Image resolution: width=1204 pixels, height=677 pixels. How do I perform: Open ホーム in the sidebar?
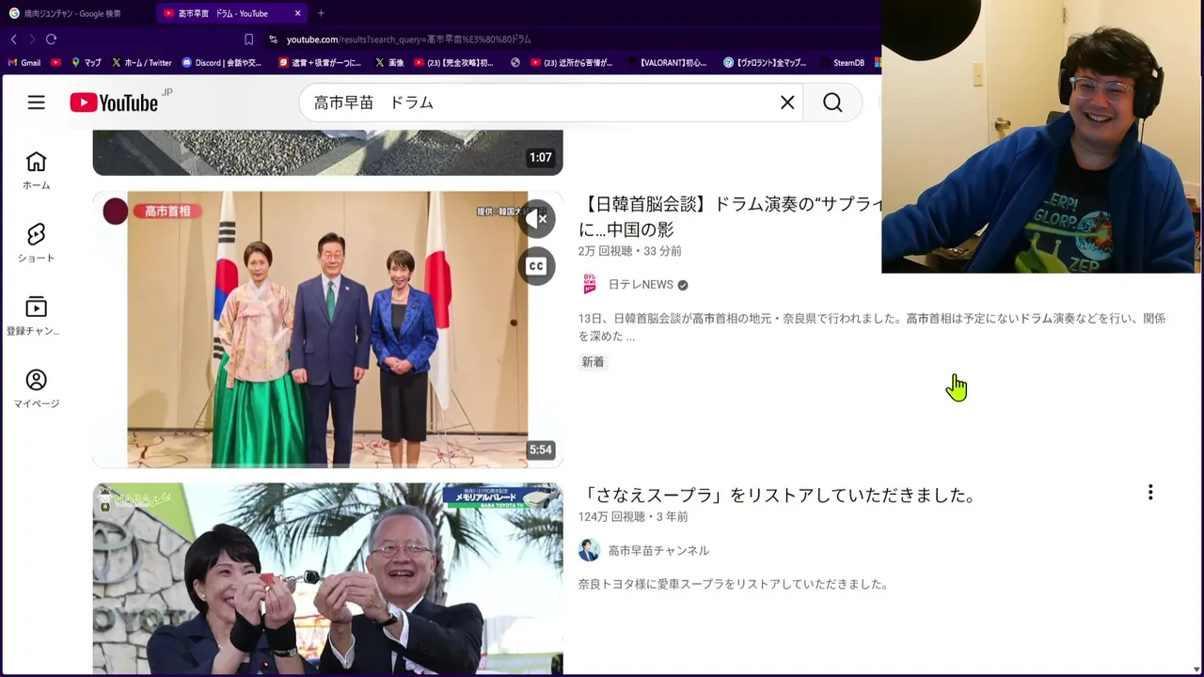pos(36,170)
